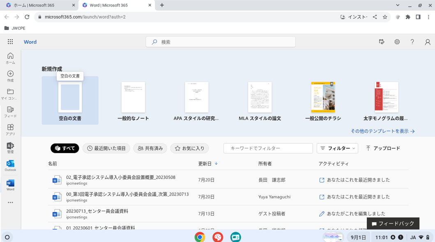Open Word icon for 20230713_センター員会議資料
This screenshot has height=242, width=435.
pyautogui.click(x=57, y=214)
